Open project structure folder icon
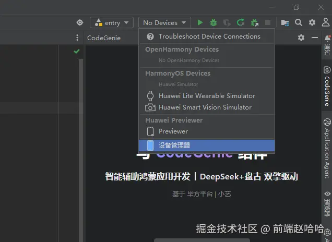Viewport: 332px width, 242px height. point(285,22)
